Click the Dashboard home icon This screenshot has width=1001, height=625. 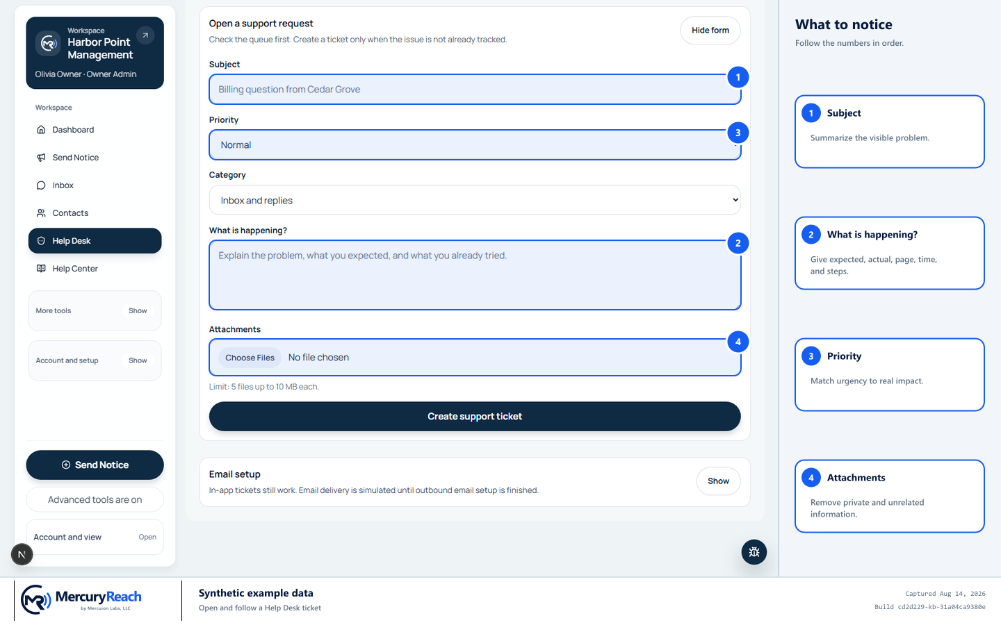(41, 130)
